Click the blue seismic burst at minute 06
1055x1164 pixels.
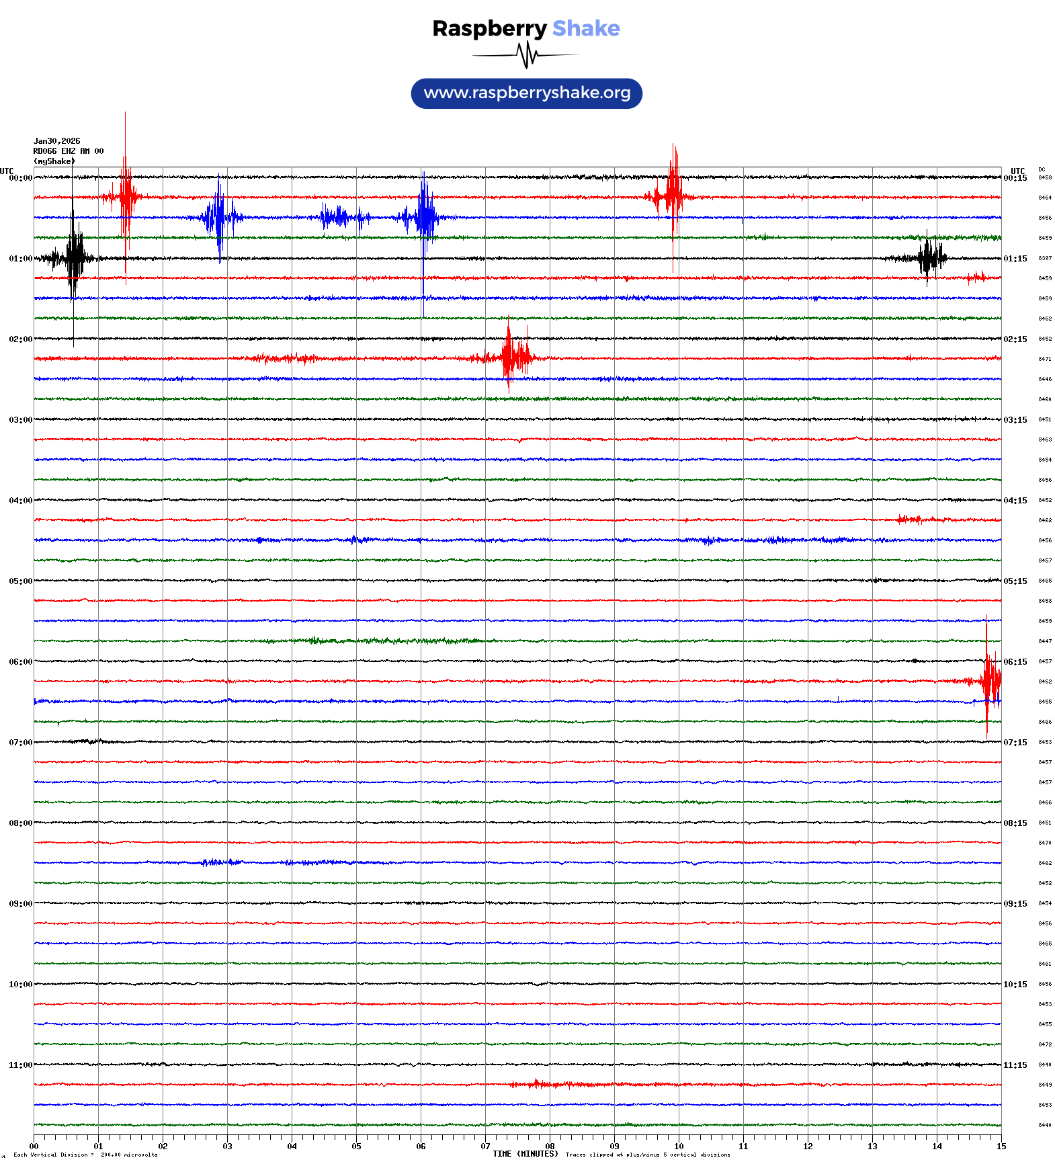[424, 217]
